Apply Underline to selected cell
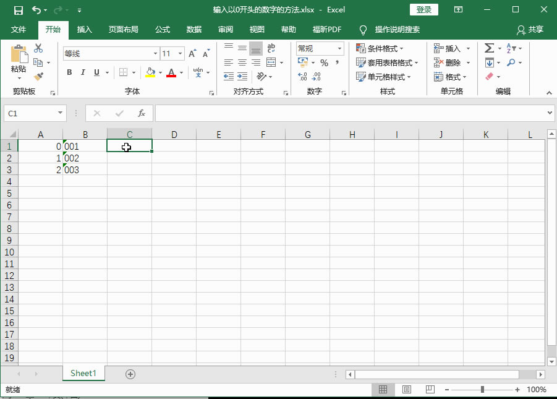The width and height of the screenshot is (557, 399). (x=96, y=72)
